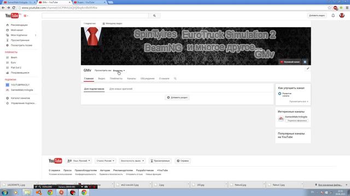Open the Безопасность: выкл. dropdown

pos(132,161)
